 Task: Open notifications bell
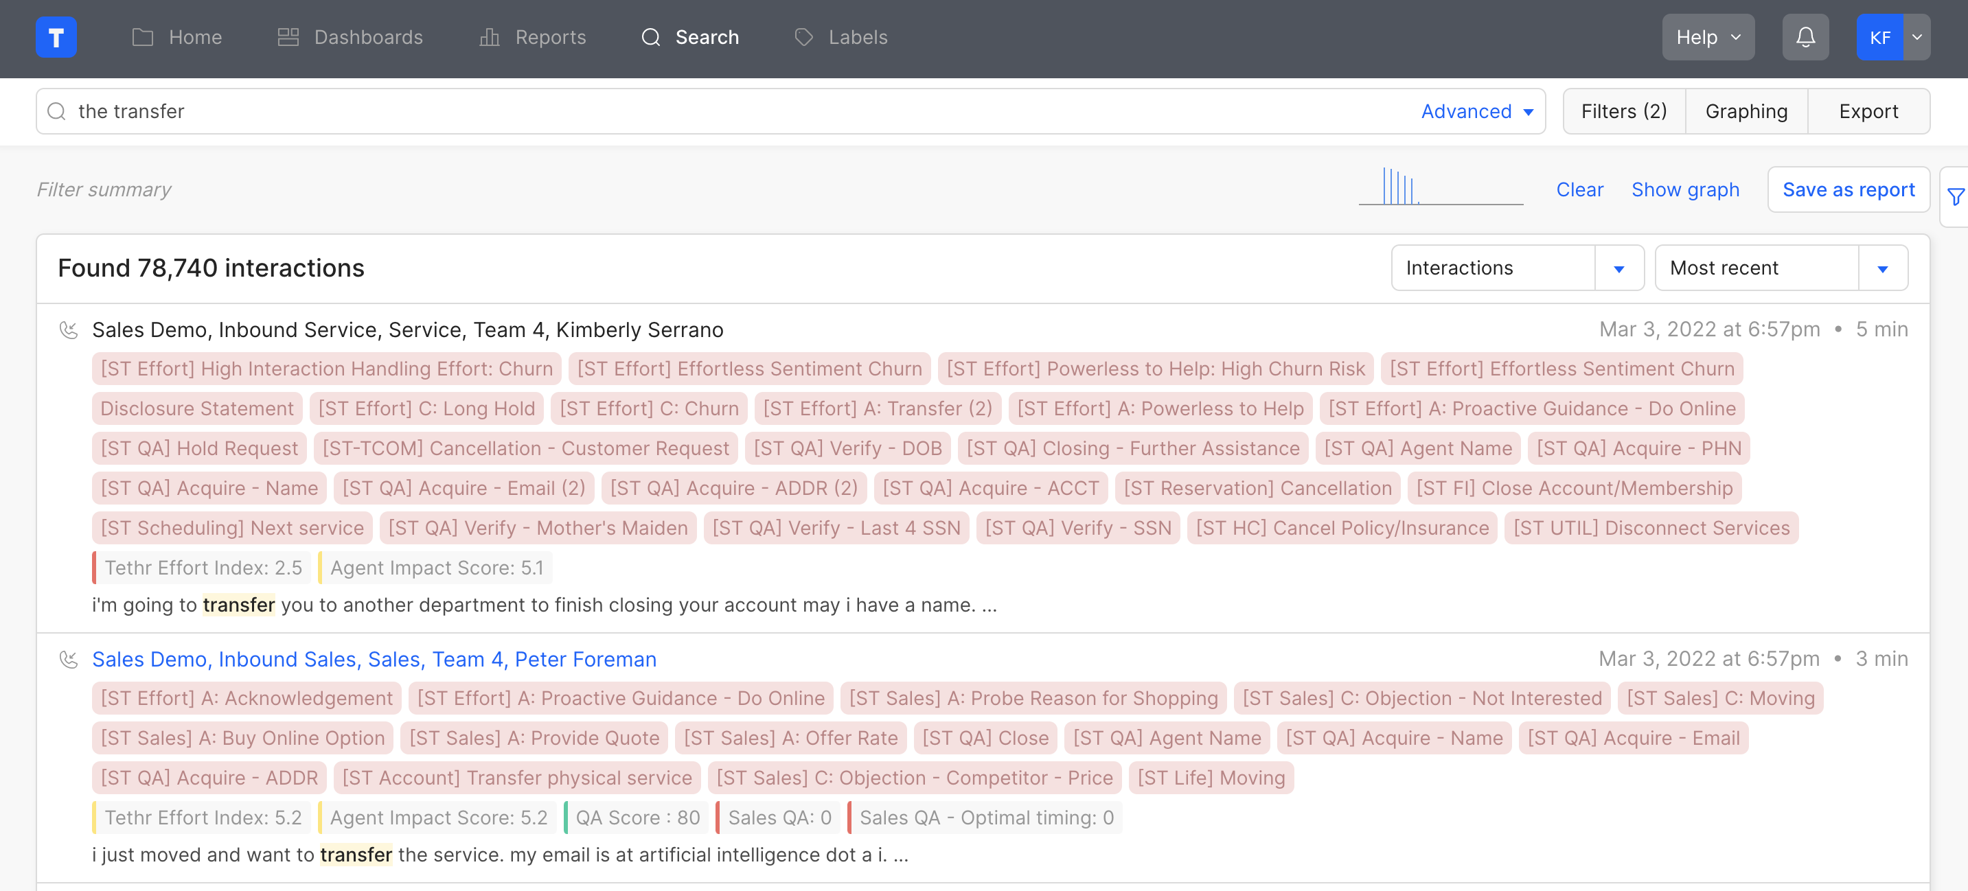(1805, 36)
